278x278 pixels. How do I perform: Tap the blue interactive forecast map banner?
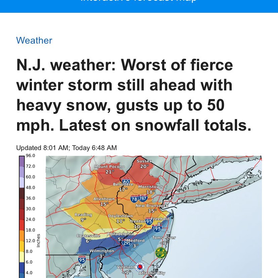coord(139,5)
